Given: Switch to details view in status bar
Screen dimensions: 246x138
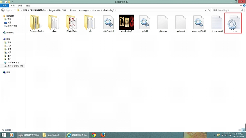Looking at the screenshot, I should [240, 130].
